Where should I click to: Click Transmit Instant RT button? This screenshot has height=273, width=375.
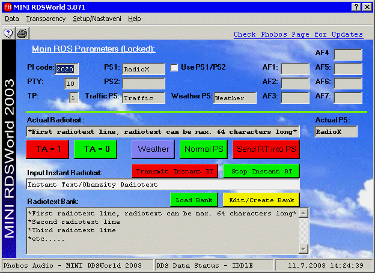pos(175,171)
